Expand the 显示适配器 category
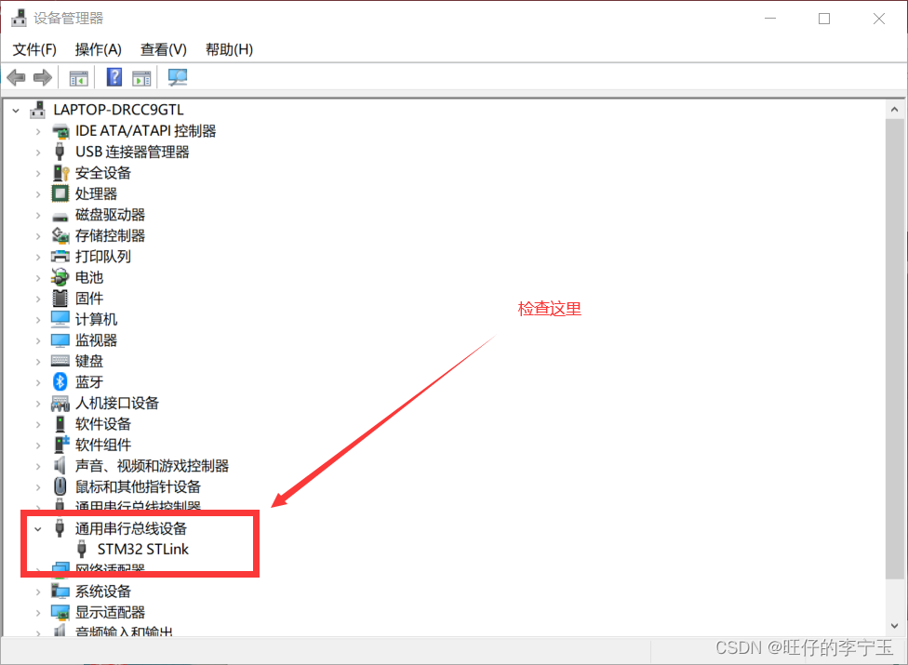908x665 pixels. [x=38, y=612]
